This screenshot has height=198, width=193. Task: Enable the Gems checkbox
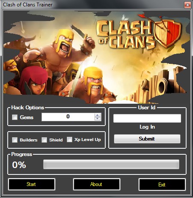pyautogui.click(x=15, y=117)
